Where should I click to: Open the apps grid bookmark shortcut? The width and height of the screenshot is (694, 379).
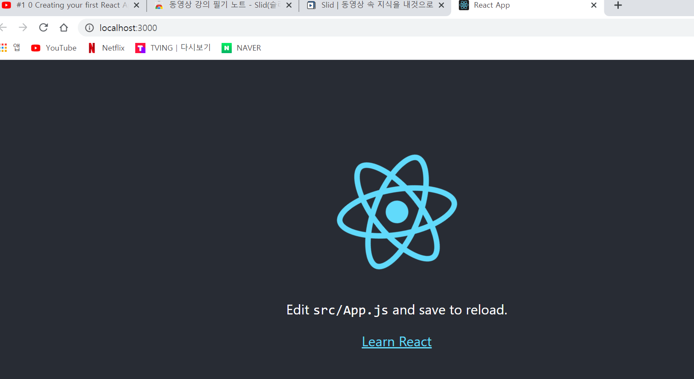pos(10,48)
